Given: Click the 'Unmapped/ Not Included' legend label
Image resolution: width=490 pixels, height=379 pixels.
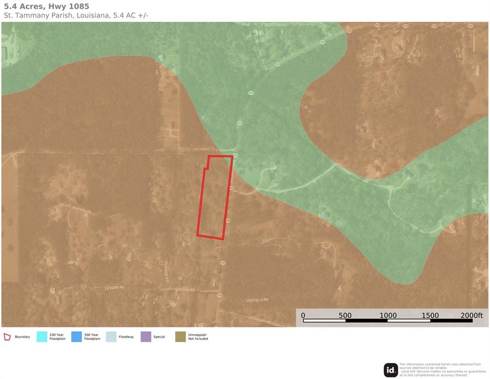Looking at the screenshot, I should coord(198,337).
